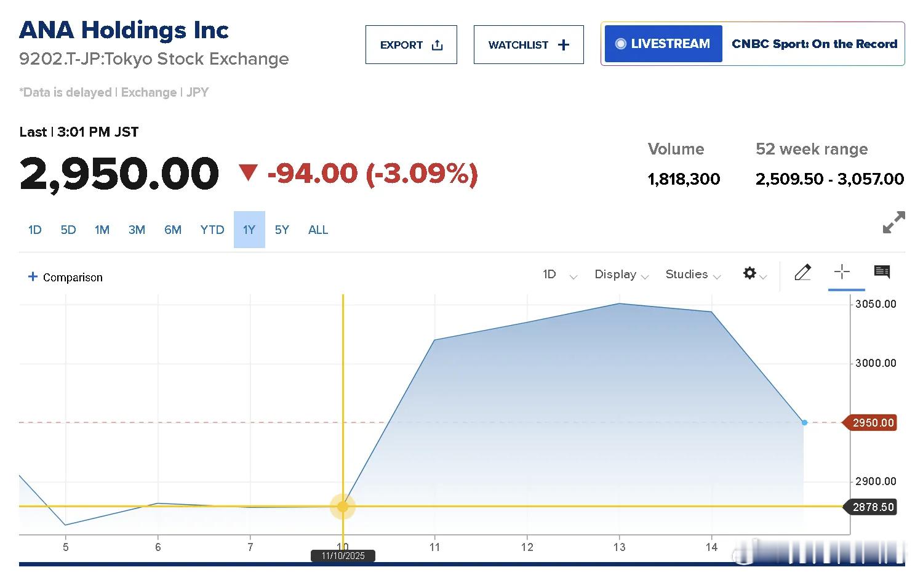915x575 pixels.
Task: Click the 11/10/2025 crosshair data point
Action: pos(343,507)
